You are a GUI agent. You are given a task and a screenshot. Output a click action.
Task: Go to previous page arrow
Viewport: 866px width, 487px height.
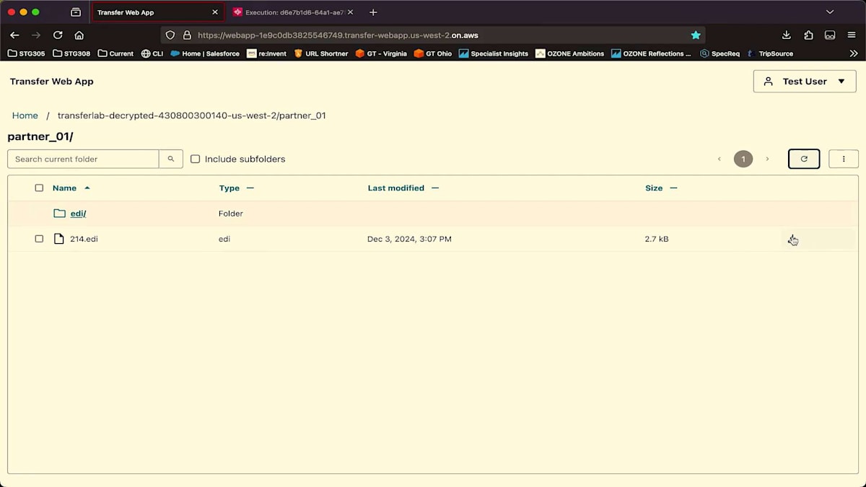tap(720, 159)
